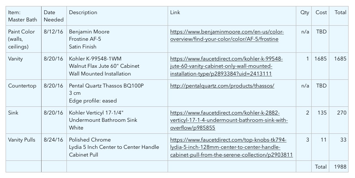Select the sink quantity cell showing 2

[304, 120]
